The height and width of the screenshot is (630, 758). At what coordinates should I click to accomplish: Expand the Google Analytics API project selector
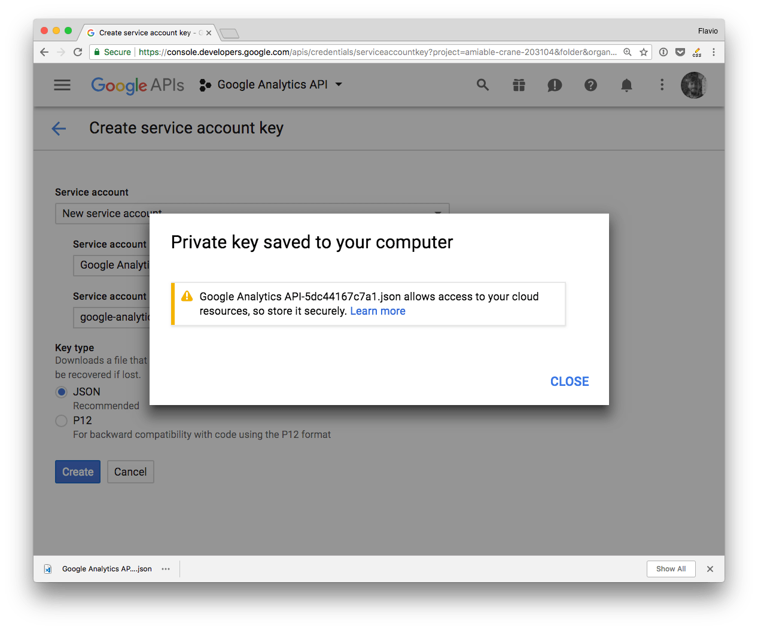[272, 85]
